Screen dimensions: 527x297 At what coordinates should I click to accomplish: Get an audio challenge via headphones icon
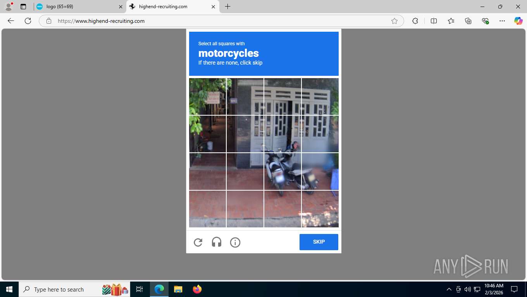[217, 242]
